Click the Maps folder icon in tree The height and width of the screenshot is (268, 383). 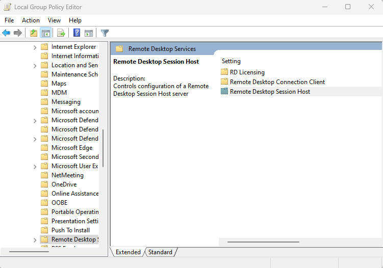pyautogui.click(x=44, y=84)
